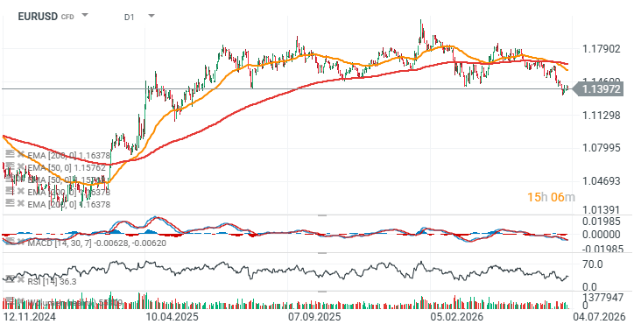Expand the D1 timeframe dropdown arrow
The width and height of the screenshot is (634, 331).
coord(151,16)
